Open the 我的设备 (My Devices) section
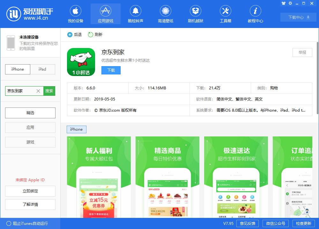Screen dimensions: 319x229 coord(75,14)
